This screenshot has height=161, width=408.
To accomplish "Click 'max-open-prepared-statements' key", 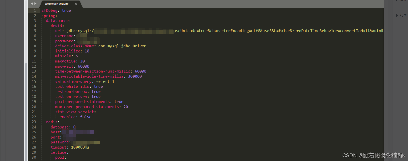I will tap(87, 107).
